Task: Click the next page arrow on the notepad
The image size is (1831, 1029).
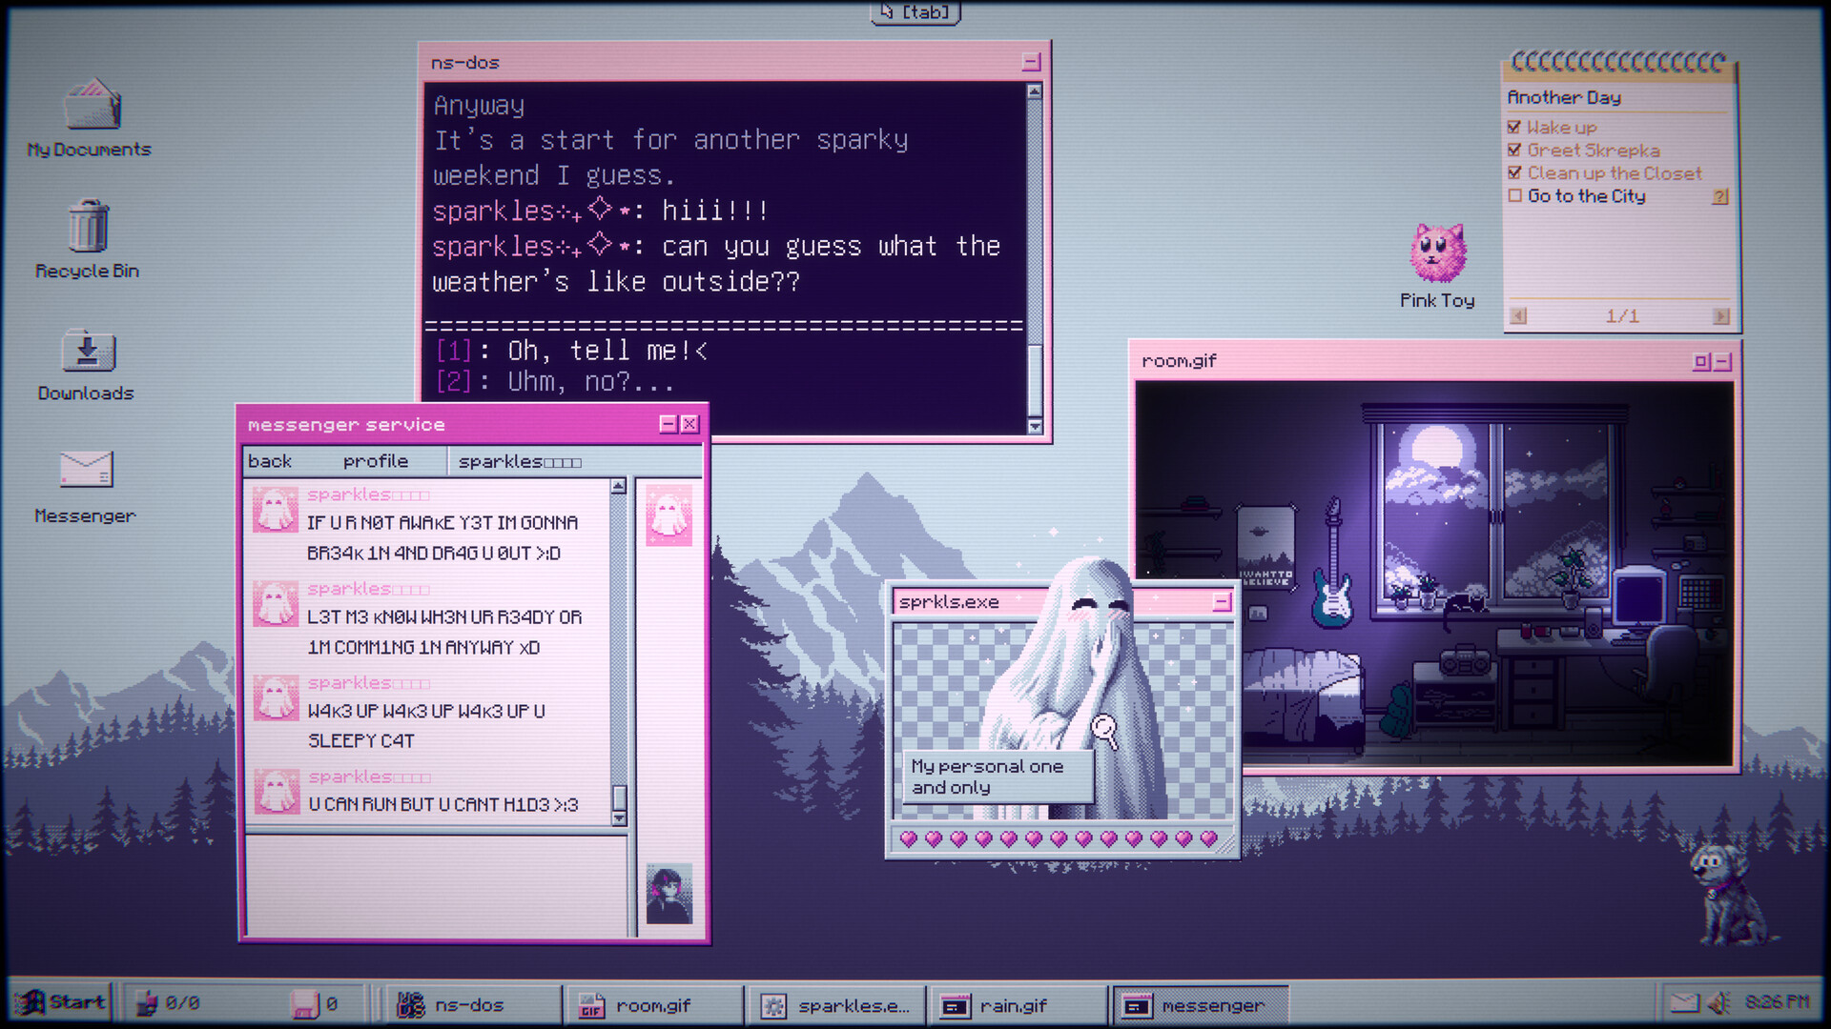Action: click(1721, 315)
